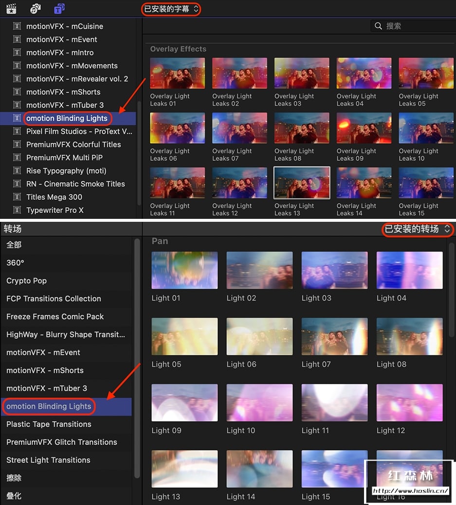Click the title icon beside Rise Typography
456x505 pixels.
click(17, 171)
